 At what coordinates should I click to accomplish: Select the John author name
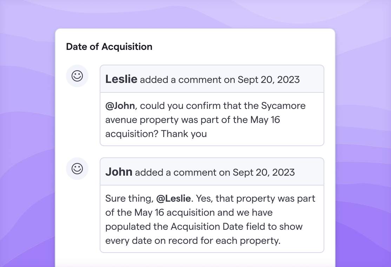coord(119,172)
